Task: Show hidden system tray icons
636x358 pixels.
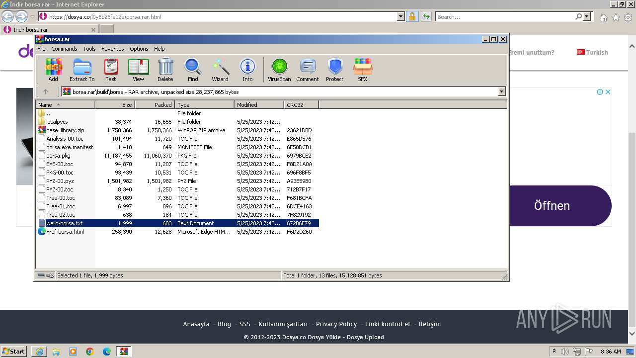Action: [555, 352]
